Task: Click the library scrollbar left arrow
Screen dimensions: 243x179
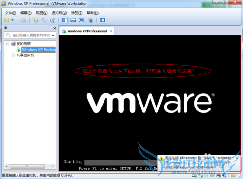Action: point(7,166)
